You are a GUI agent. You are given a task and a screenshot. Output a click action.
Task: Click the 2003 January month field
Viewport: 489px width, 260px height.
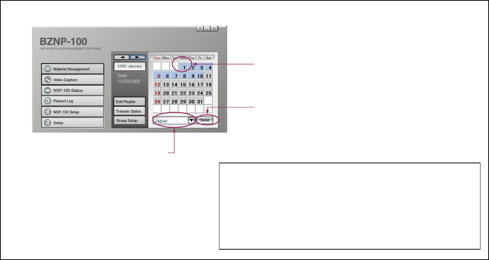pyautogui.click(x=130, y=66)
